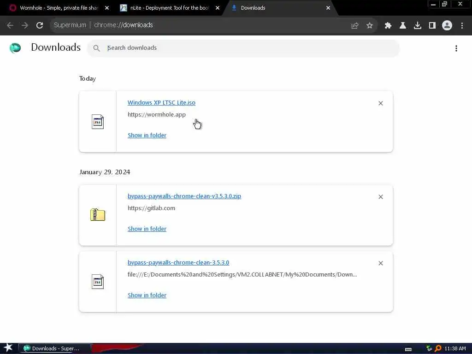The image size is (472, 354).
Task: Go forward with the forward arrow
Action: (25, 25)
